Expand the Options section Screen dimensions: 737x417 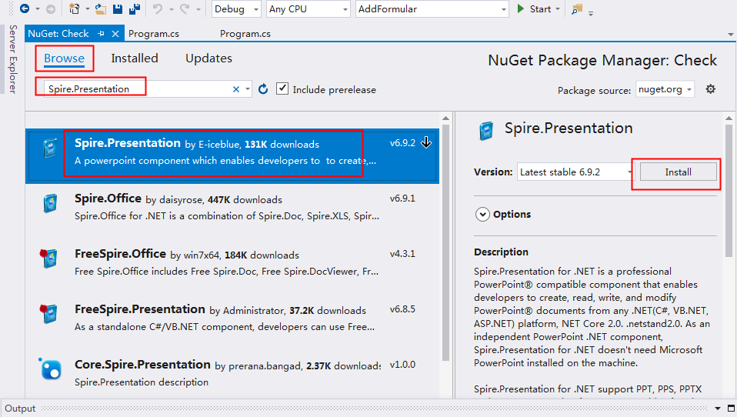tap(482, 215)
